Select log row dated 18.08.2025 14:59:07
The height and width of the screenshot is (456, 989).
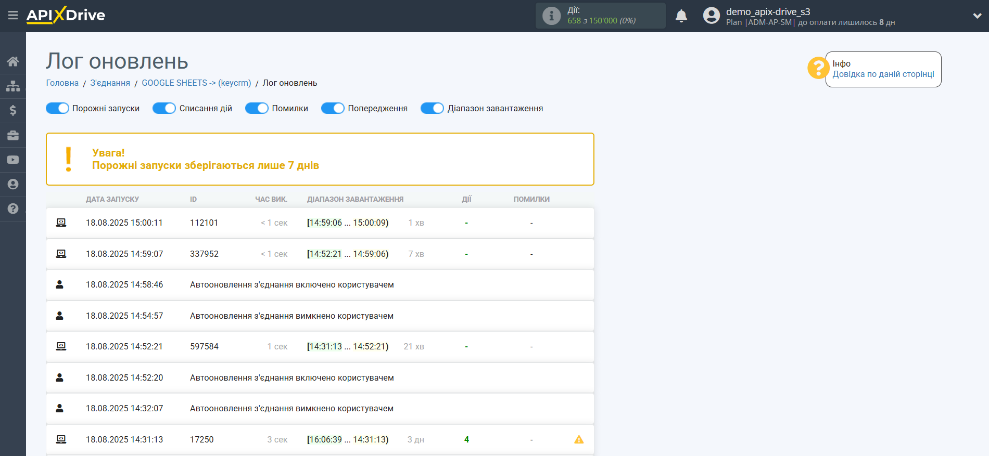pos(320,254)
